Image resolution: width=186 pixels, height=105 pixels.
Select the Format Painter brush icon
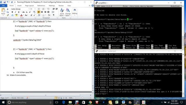click(x=8, y=15)
